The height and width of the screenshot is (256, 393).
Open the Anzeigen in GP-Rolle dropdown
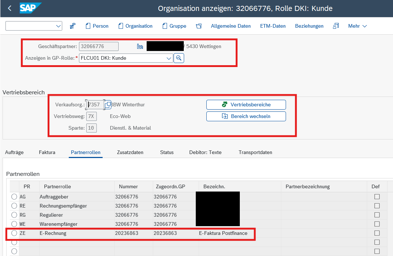tap(169, 58)
